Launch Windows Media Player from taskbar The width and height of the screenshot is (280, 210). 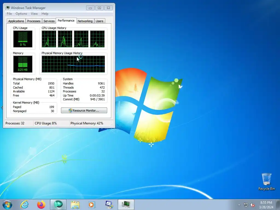coord(92,205)
